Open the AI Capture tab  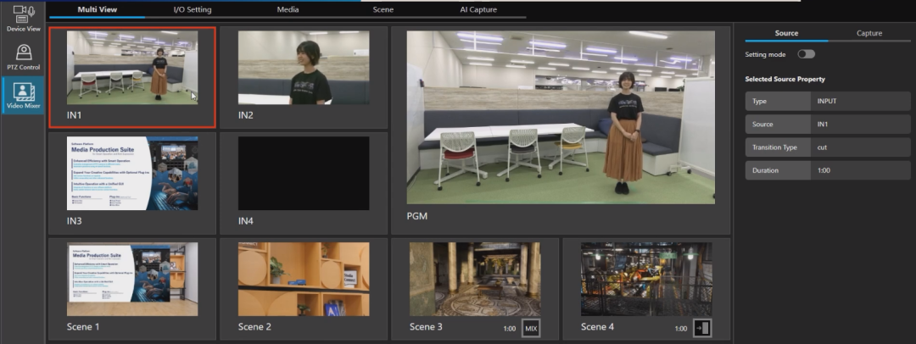[x=478, y=10]
